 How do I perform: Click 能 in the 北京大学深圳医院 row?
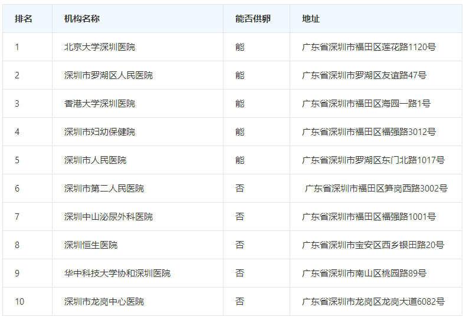(x=239, y=47)
